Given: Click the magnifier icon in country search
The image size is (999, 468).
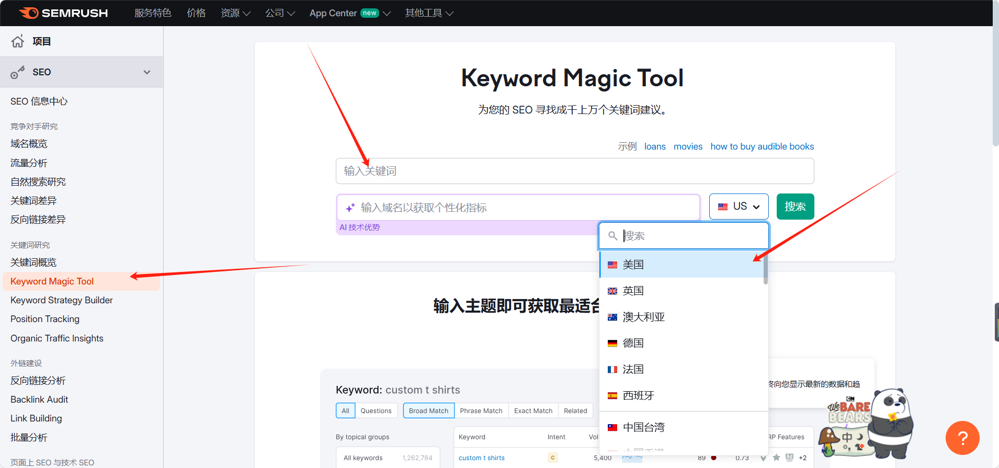Looking at the screenshot, I should pyautogui.click(x=612, y=236).
